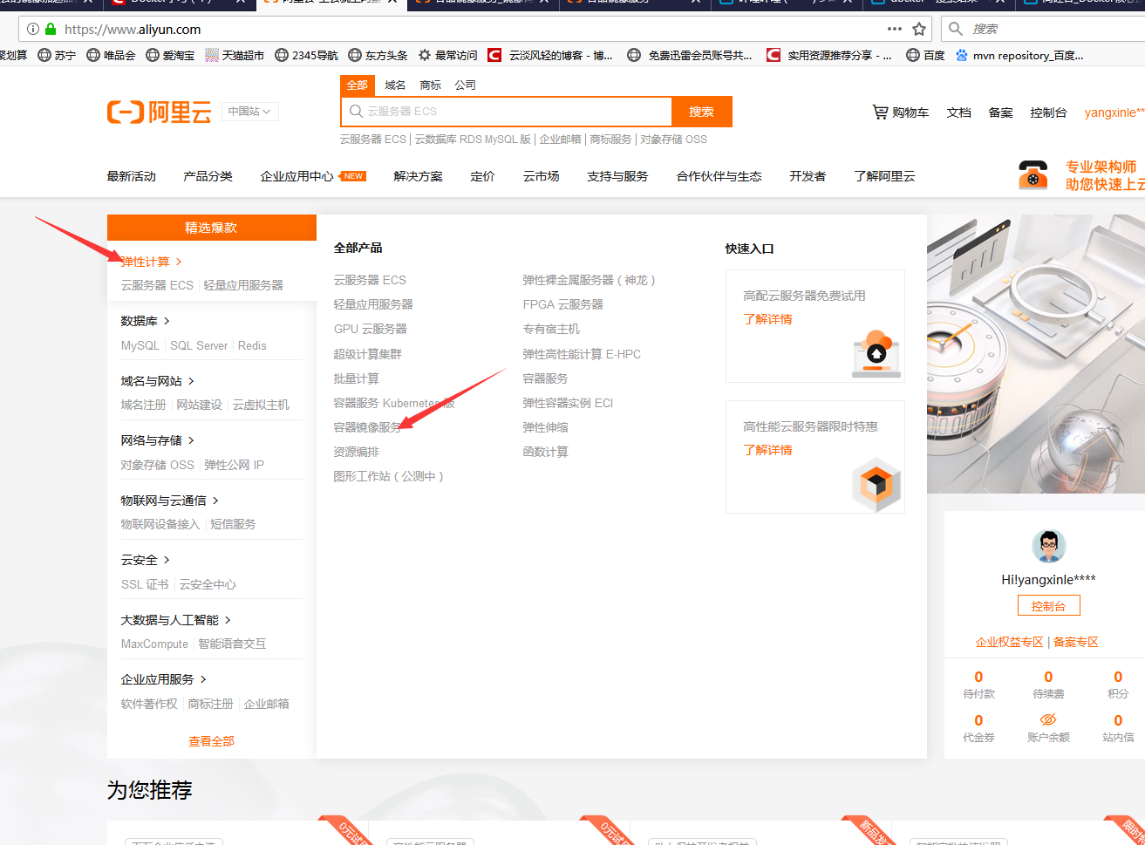This screenshot has width=1145, height=845.
Task: Open the 爱淘宝 bookmark
Action: (x=170, y=55)
